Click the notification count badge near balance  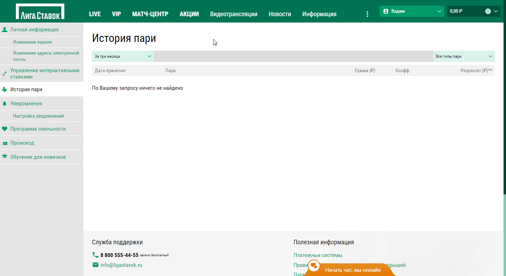488,11
